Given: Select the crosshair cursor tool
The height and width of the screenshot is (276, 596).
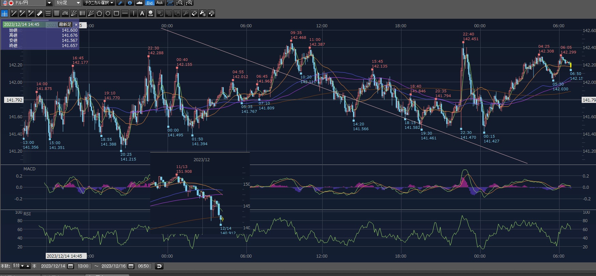Looking at the screenshot, I should click(x=4, y=13).
